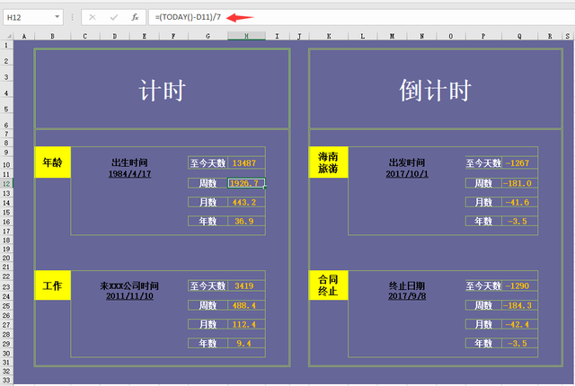Click 月数 label in 工作 section
The image size is (575, 386).
click(208, 324)
